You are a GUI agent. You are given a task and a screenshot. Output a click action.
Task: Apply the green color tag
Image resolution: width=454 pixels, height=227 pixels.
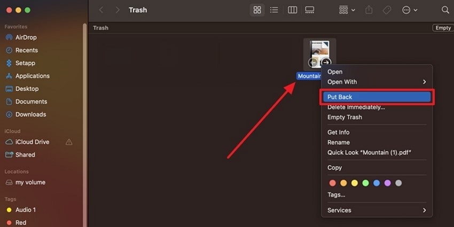pyautogui.click(x=365, y=183)
